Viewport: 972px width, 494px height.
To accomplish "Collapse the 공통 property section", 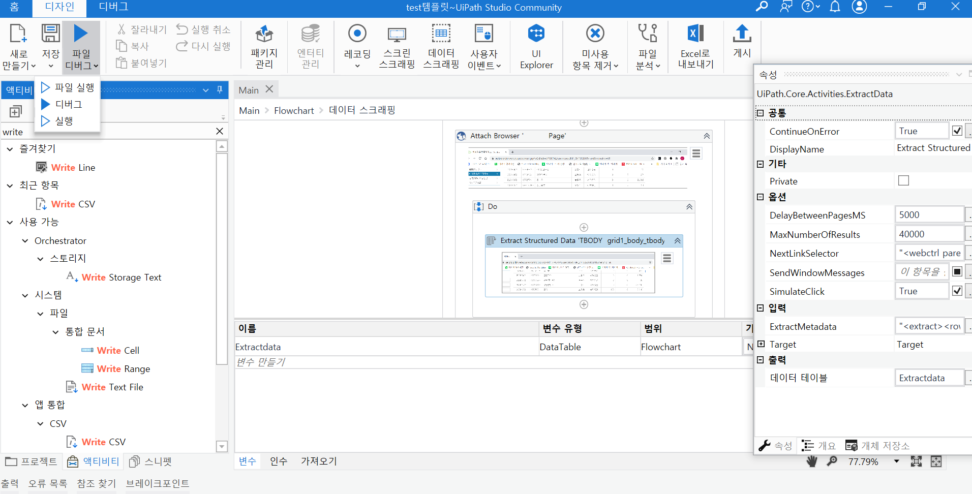I will coord(761,113).
